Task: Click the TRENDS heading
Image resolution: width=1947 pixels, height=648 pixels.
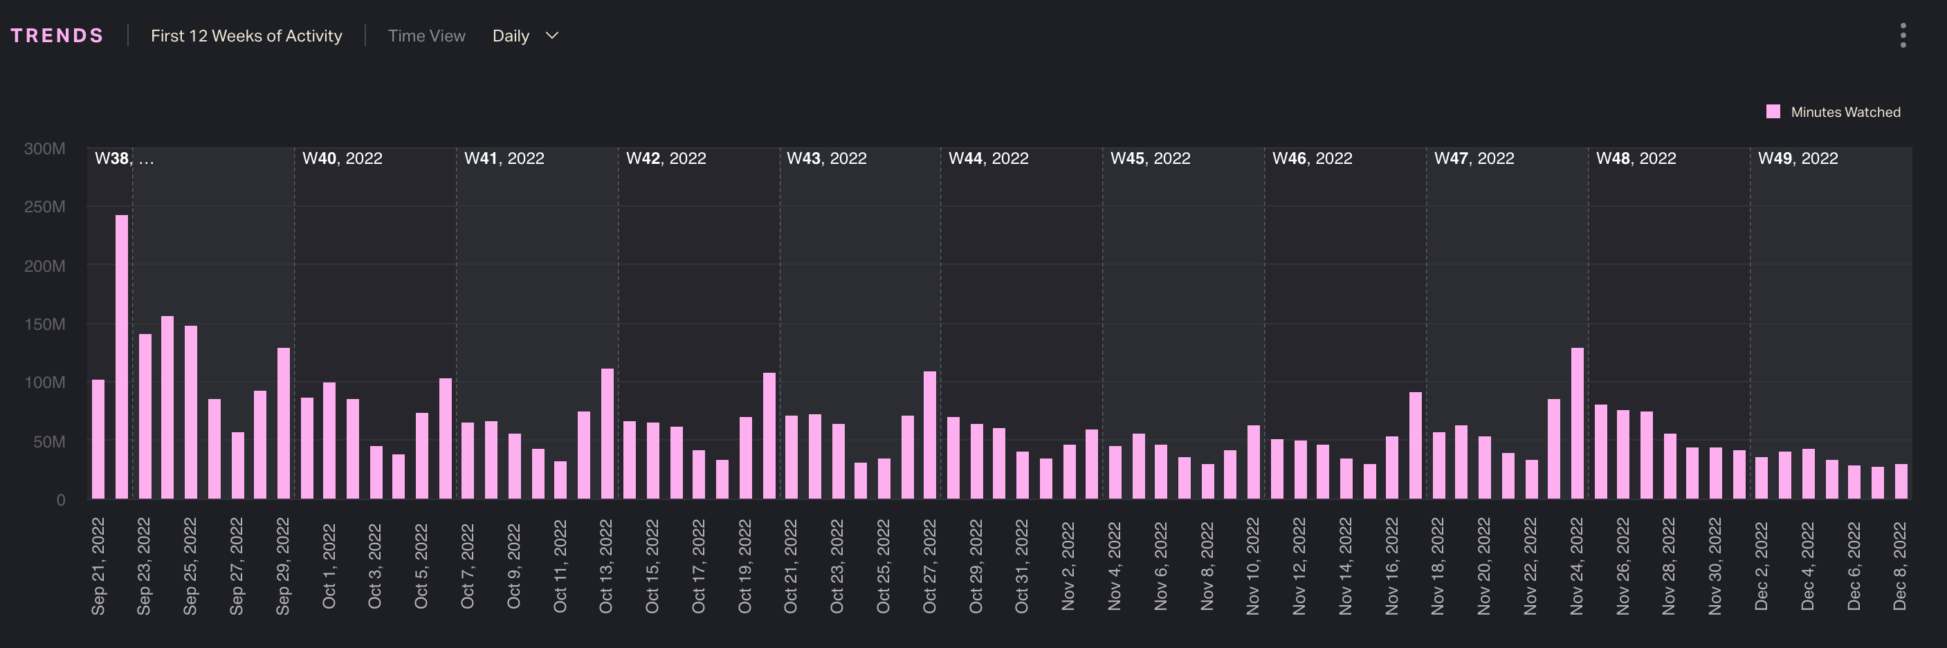Action: point(57,35)
